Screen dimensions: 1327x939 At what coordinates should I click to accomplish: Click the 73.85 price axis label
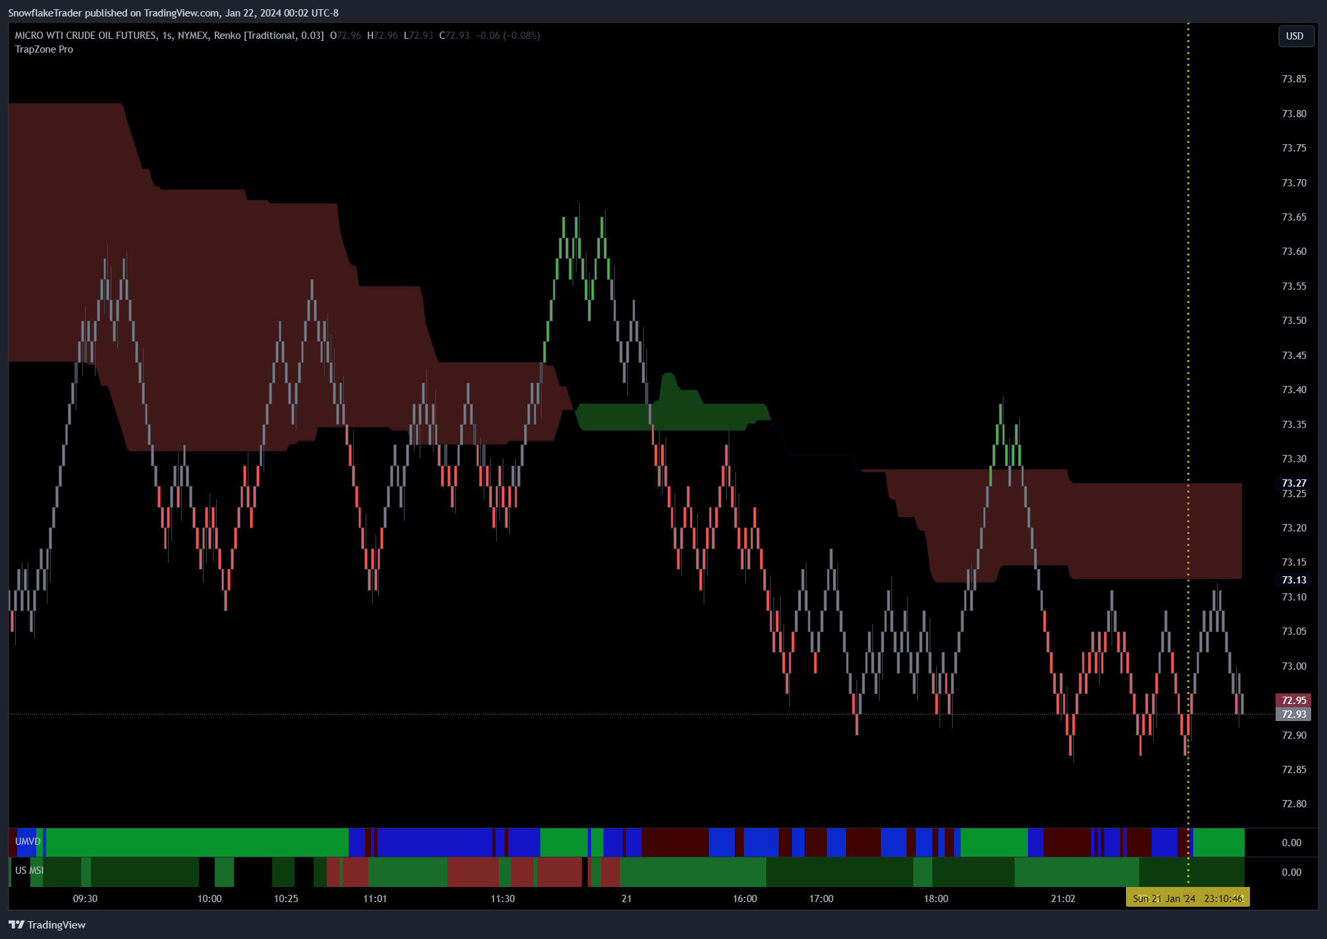tap(1294, 79)
